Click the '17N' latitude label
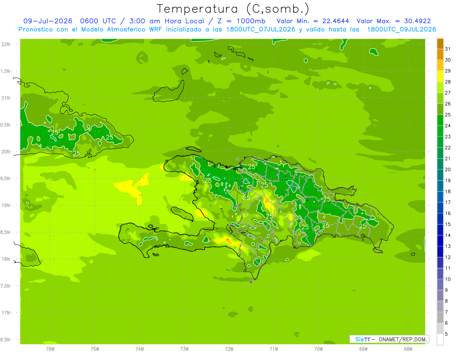Image resolution: width=458 pixels, height=354 pixels. pyautogui.click(x=5, y=313)
